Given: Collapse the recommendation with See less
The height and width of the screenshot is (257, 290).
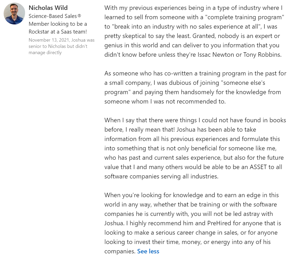Looking at the screenshot, I should 148,251.
